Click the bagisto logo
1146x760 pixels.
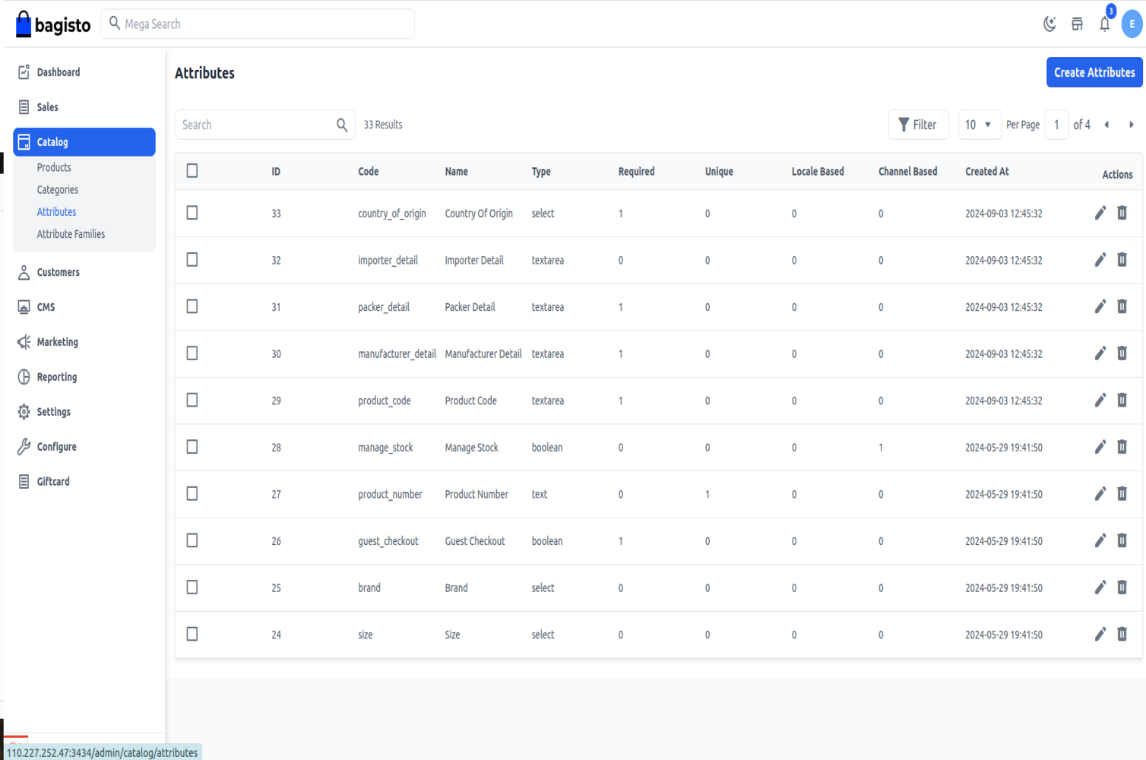tap(53, 24)
